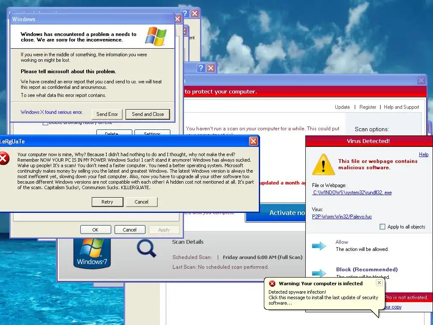Click the greyed Apply button

click(164, 230)
